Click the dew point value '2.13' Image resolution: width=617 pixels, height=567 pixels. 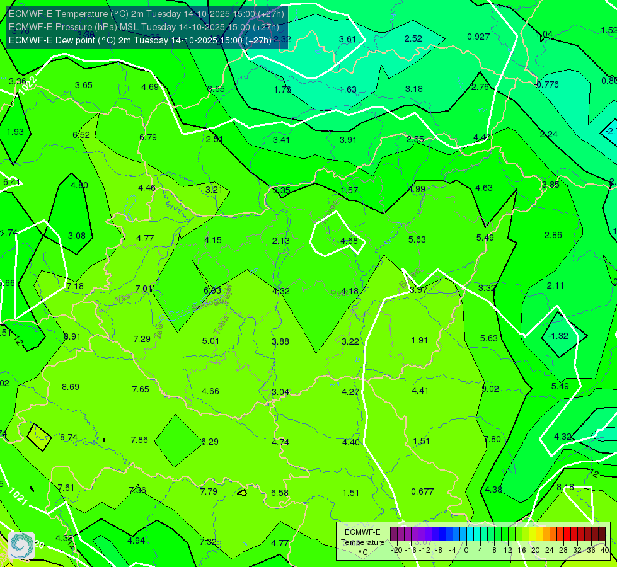point(281,241)
